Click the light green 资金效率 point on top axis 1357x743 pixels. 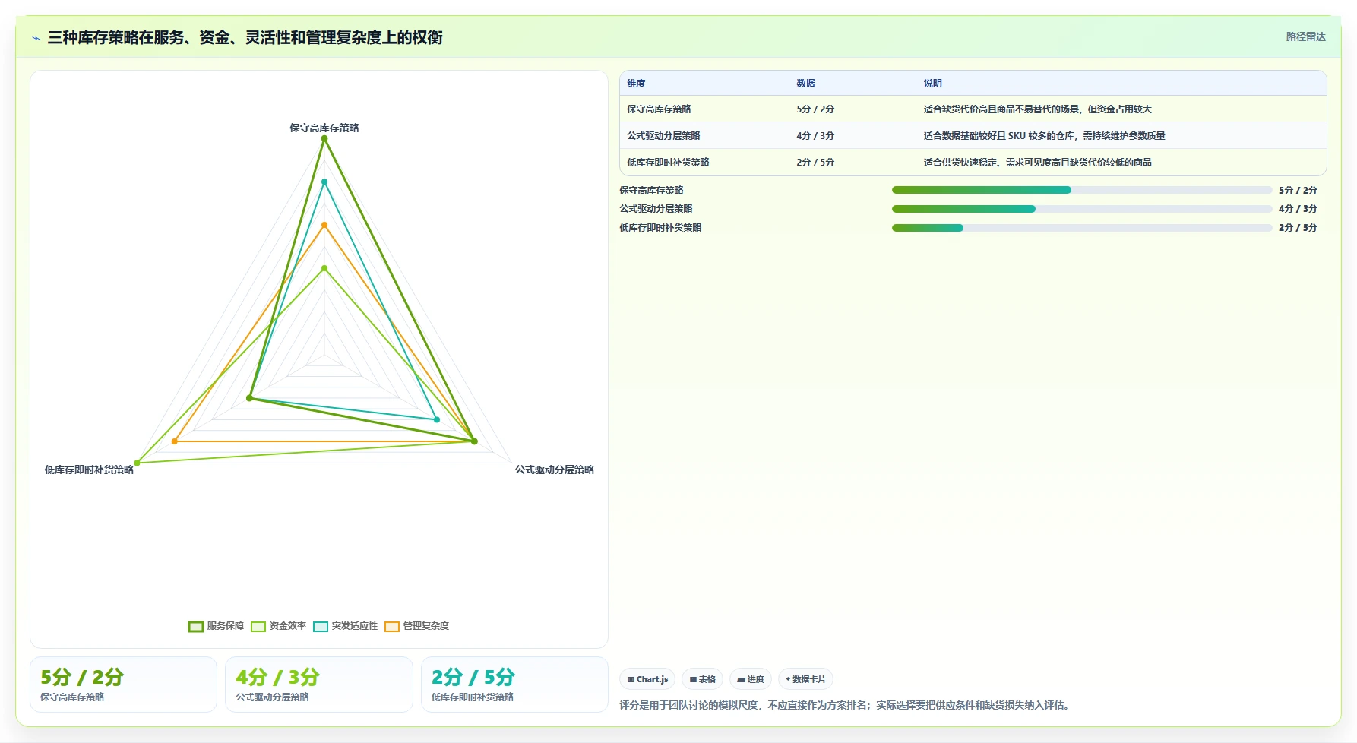pyautogui.click(x=324, y=268)
